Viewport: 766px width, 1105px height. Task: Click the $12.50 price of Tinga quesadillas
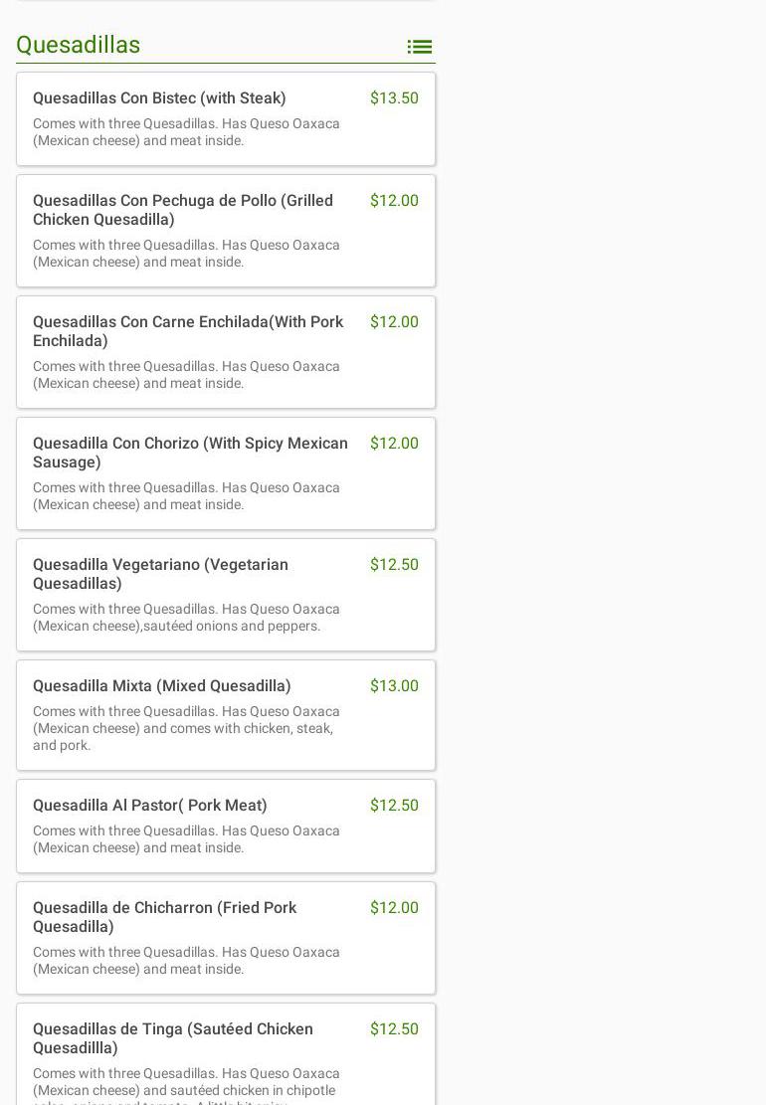pyautogui.click(x=395, y=1028)
